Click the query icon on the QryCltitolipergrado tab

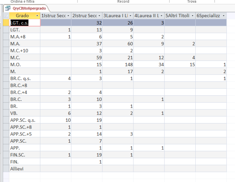tap(7, 8)
